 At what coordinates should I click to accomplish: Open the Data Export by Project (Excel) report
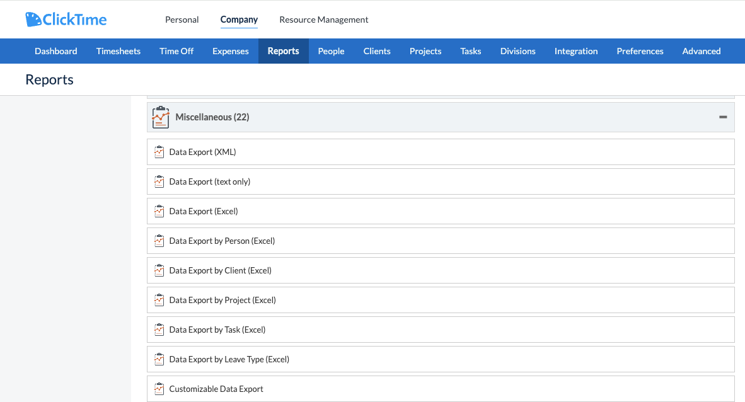click(222, 300)
